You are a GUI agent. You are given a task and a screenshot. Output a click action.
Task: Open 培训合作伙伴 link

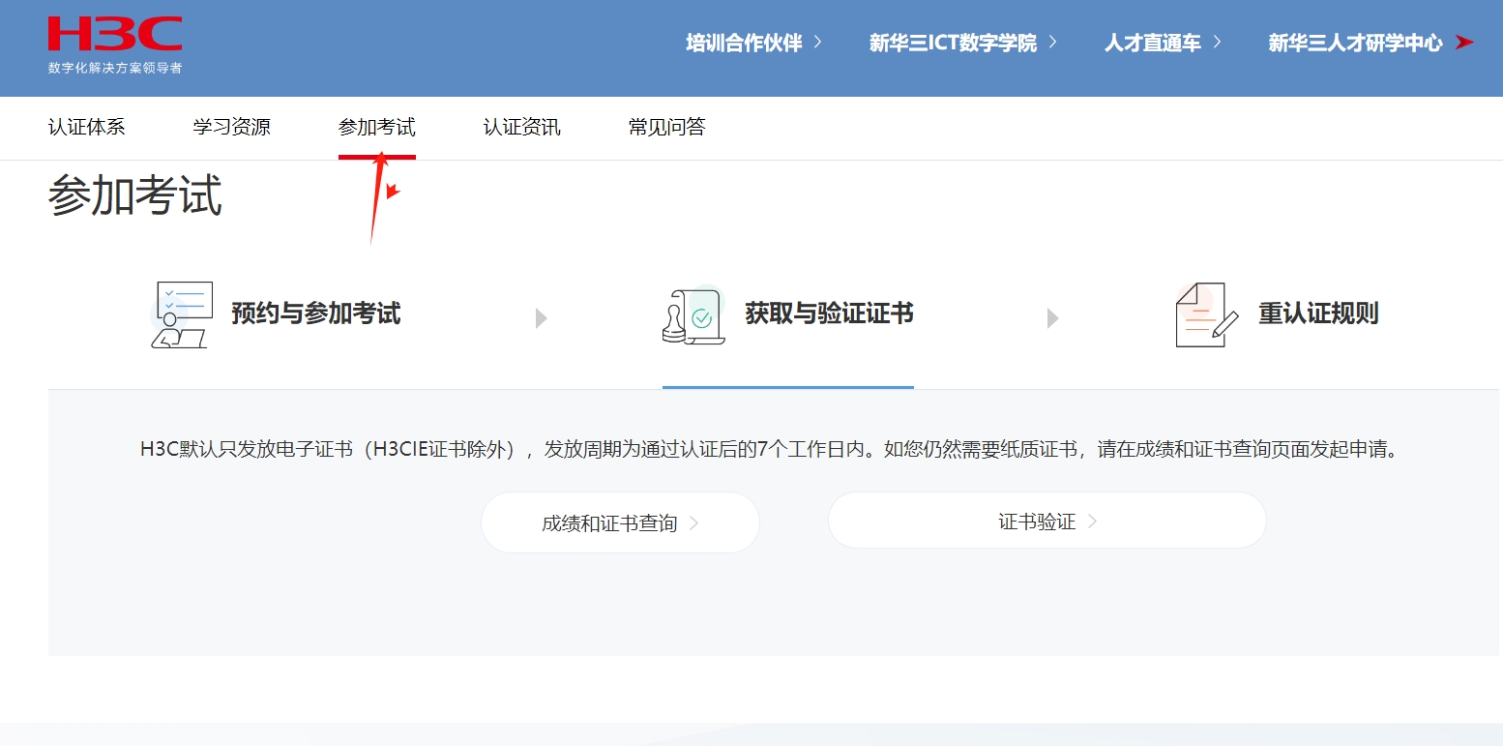coord(744,43)
